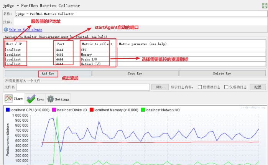Enable the 仅成功日志 checkbox

pyautogui.click(x=226, y=87)
